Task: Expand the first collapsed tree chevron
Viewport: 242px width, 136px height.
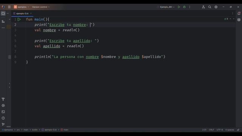Action: [9, 83]
